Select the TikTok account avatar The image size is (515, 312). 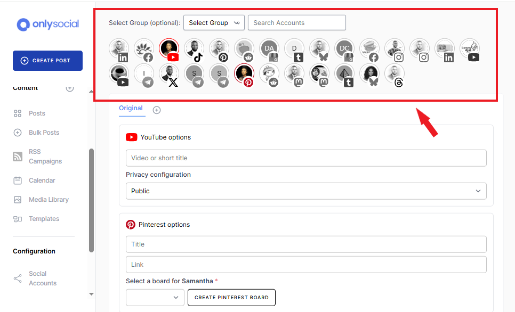point(194,48)
